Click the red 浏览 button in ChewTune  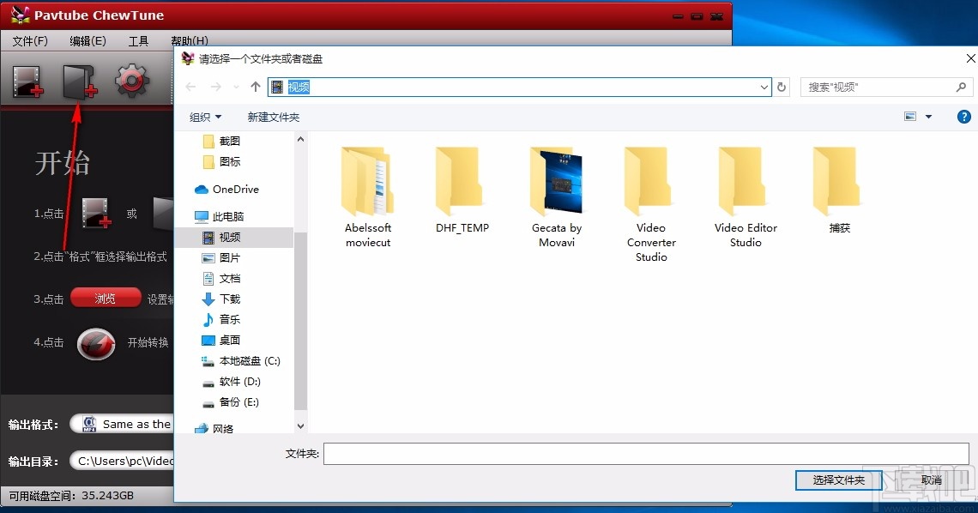(106, 299)
